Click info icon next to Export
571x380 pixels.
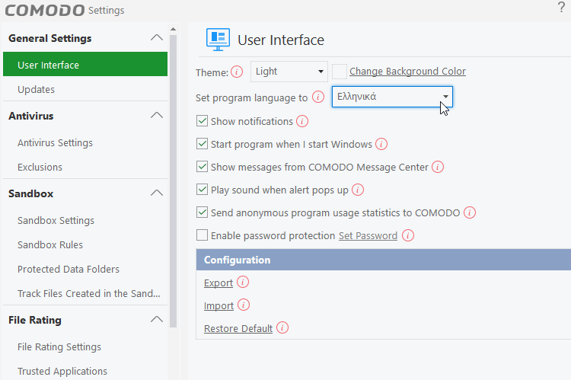243,282
